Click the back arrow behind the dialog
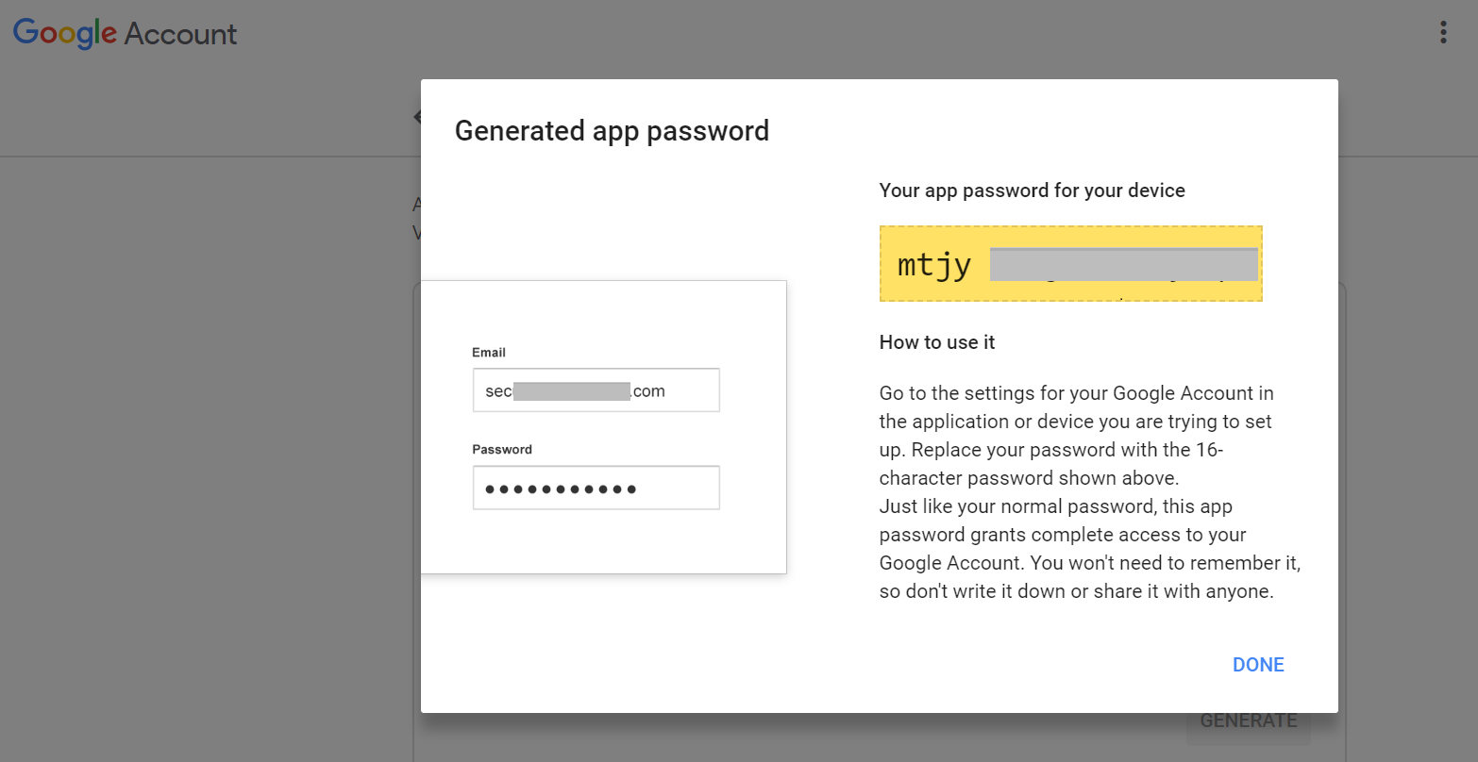 point(418,116)
